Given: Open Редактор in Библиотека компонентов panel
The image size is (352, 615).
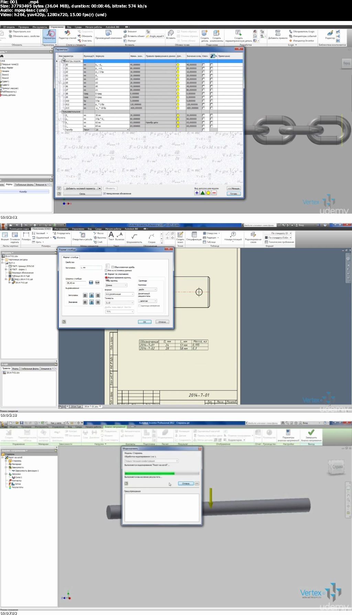Looking at the screenshot, I should [x=330, y=34].
